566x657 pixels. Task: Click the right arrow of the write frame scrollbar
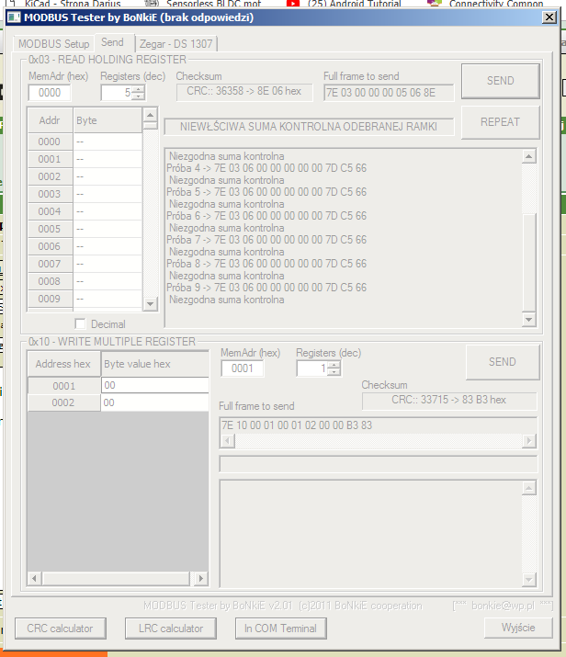tap(528, 441)
